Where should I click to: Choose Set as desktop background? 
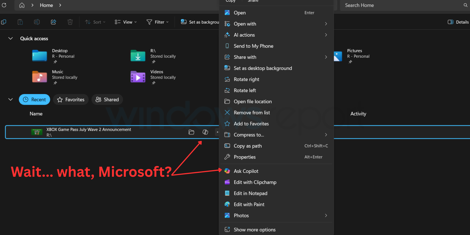click(276, 68)
